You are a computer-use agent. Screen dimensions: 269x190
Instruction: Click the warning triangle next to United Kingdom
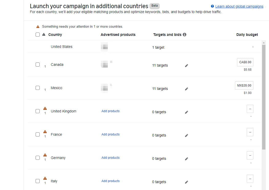(x=45, y=108)
